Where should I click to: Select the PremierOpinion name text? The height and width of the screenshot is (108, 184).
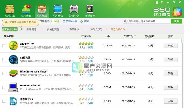pos(30,86)
